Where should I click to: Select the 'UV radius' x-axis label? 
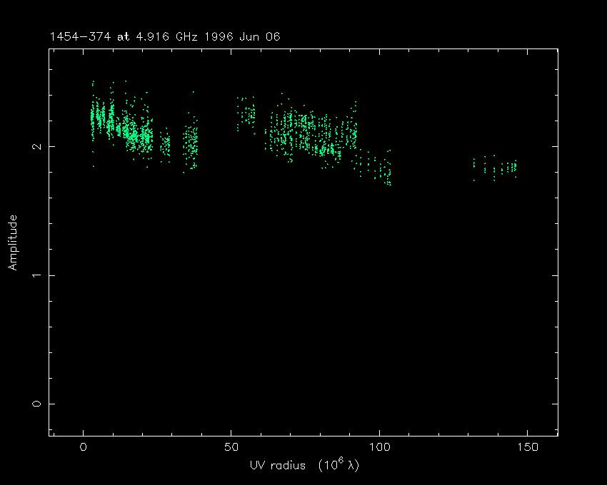(x=276, y=464)
